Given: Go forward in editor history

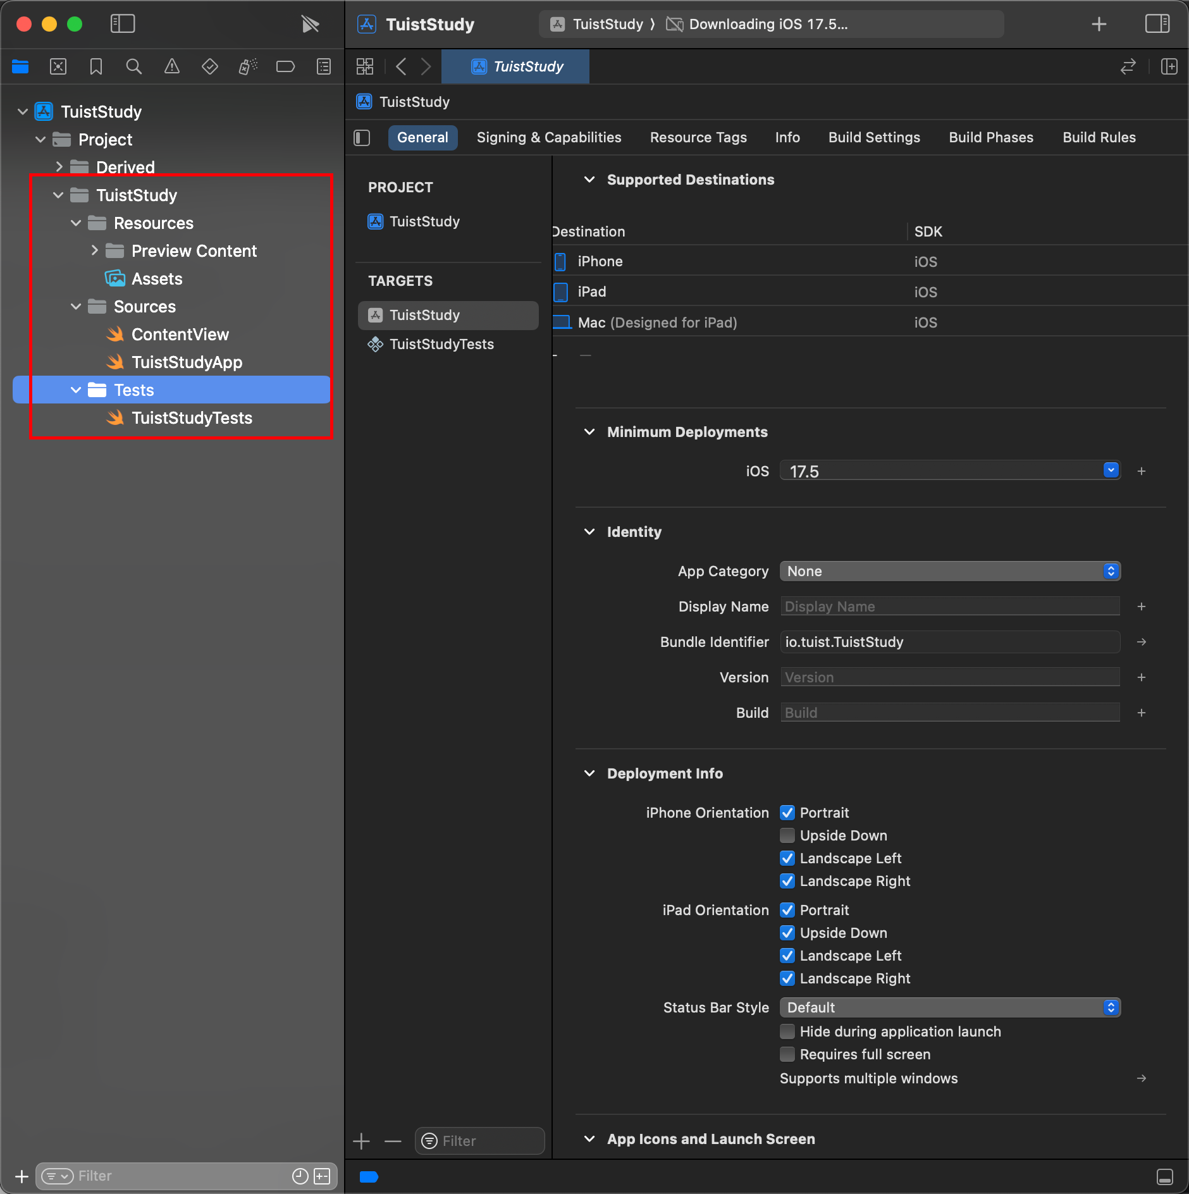Looking at the screenshot, I should (426, 66).
